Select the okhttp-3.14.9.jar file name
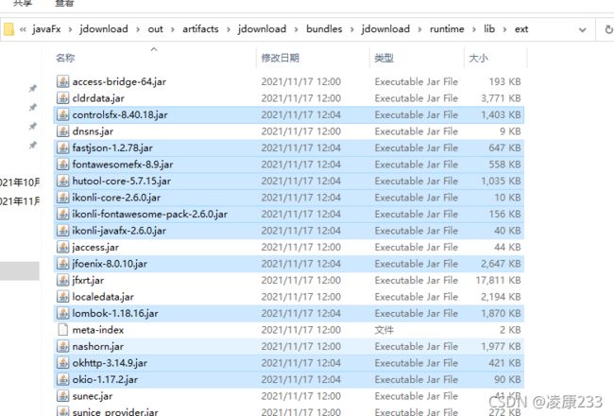Screen dimensions: 614x416 [x=110, y=363]
